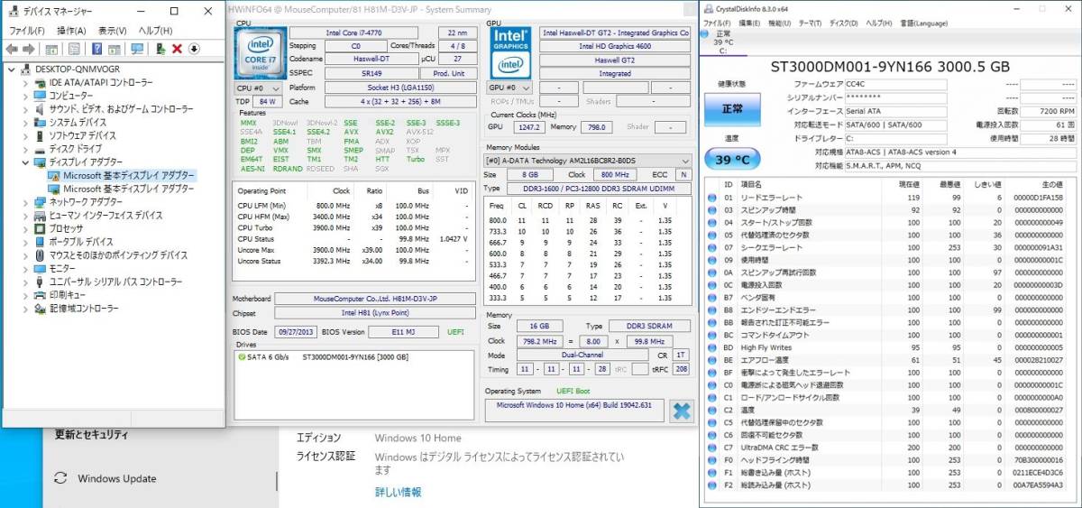Expand the ネットワーク アダプター node

tap(25, 202)
